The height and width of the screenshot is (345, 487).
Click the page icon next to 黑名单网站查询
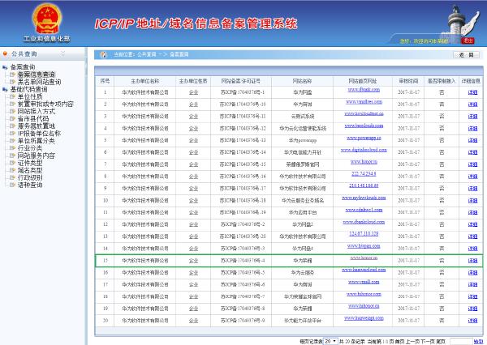click(12, 82)
